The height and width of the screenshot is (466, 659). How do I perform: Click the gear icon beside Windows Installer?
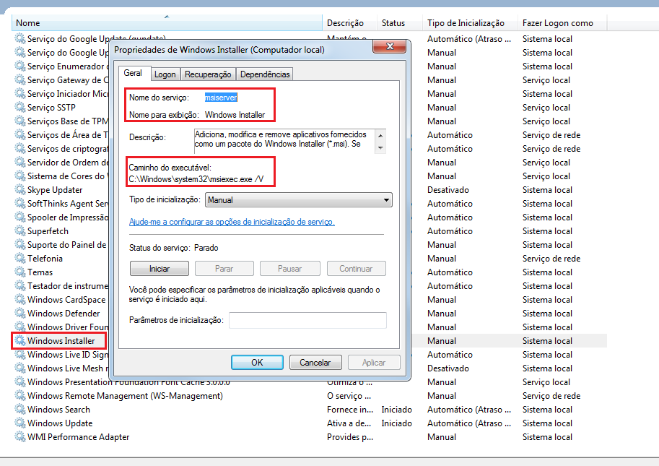pos(19,341)
